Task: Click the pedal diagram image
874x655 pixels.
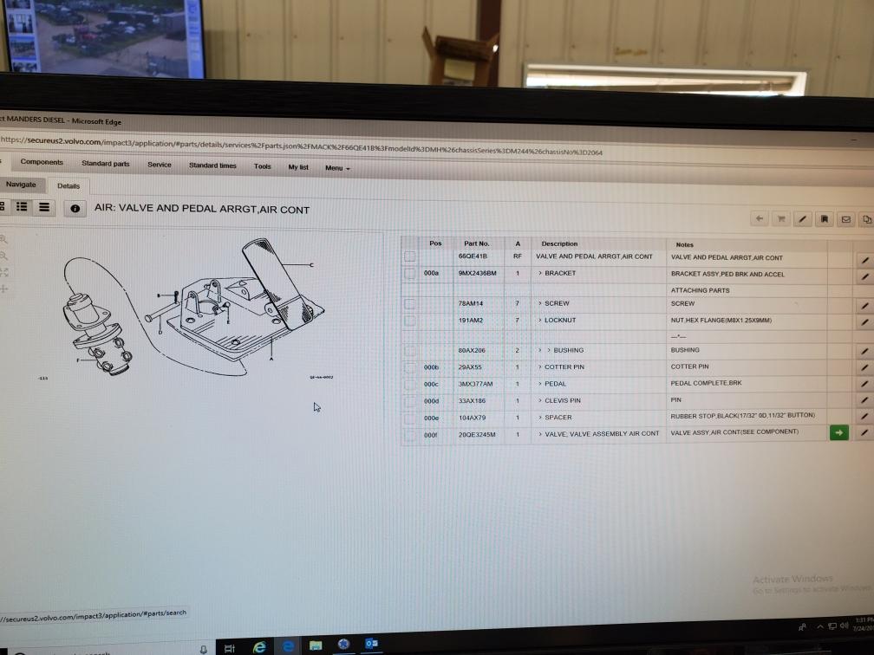Action: tap(192, 308)
